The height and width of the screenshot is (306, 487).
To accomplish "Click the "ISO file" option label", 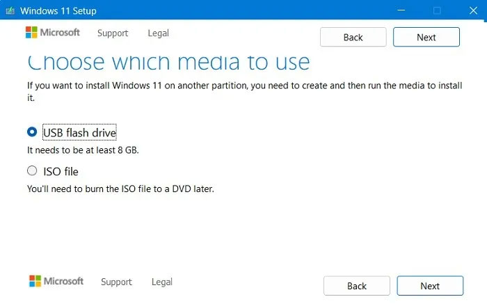I will pos(61,171).
